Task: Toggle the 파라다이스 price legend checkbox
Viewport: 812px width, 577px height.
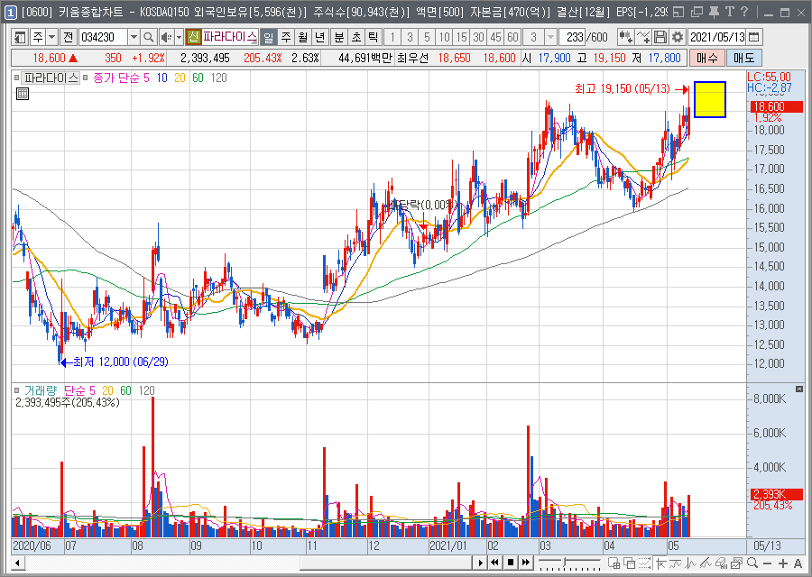Action: pyautogui.click(x=16, y=78)
